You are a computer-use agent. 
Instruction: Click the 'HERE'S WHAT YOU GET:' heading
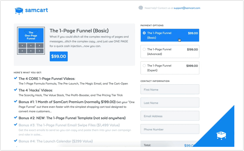pos(28,73)
